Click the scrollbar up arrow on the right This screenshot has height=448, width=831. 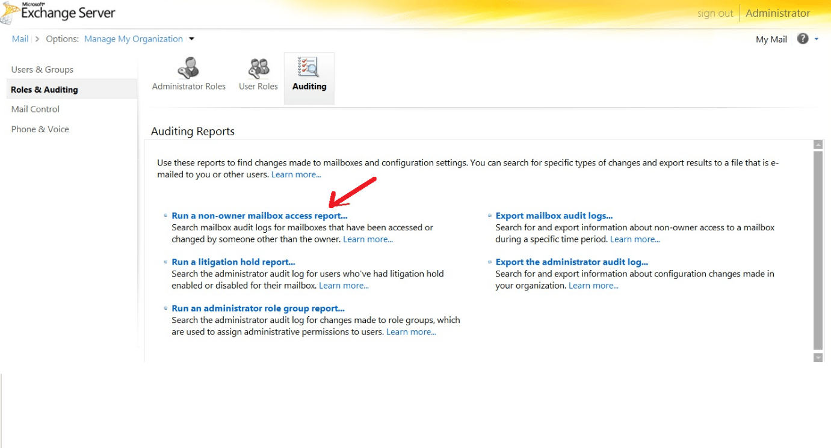tap(818, 144)
